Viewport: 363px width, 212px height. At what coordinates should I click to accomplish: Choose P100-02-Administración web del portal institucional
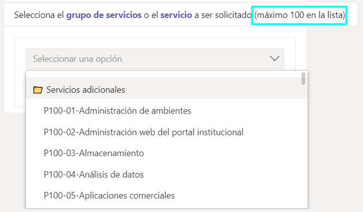point(167,132)
